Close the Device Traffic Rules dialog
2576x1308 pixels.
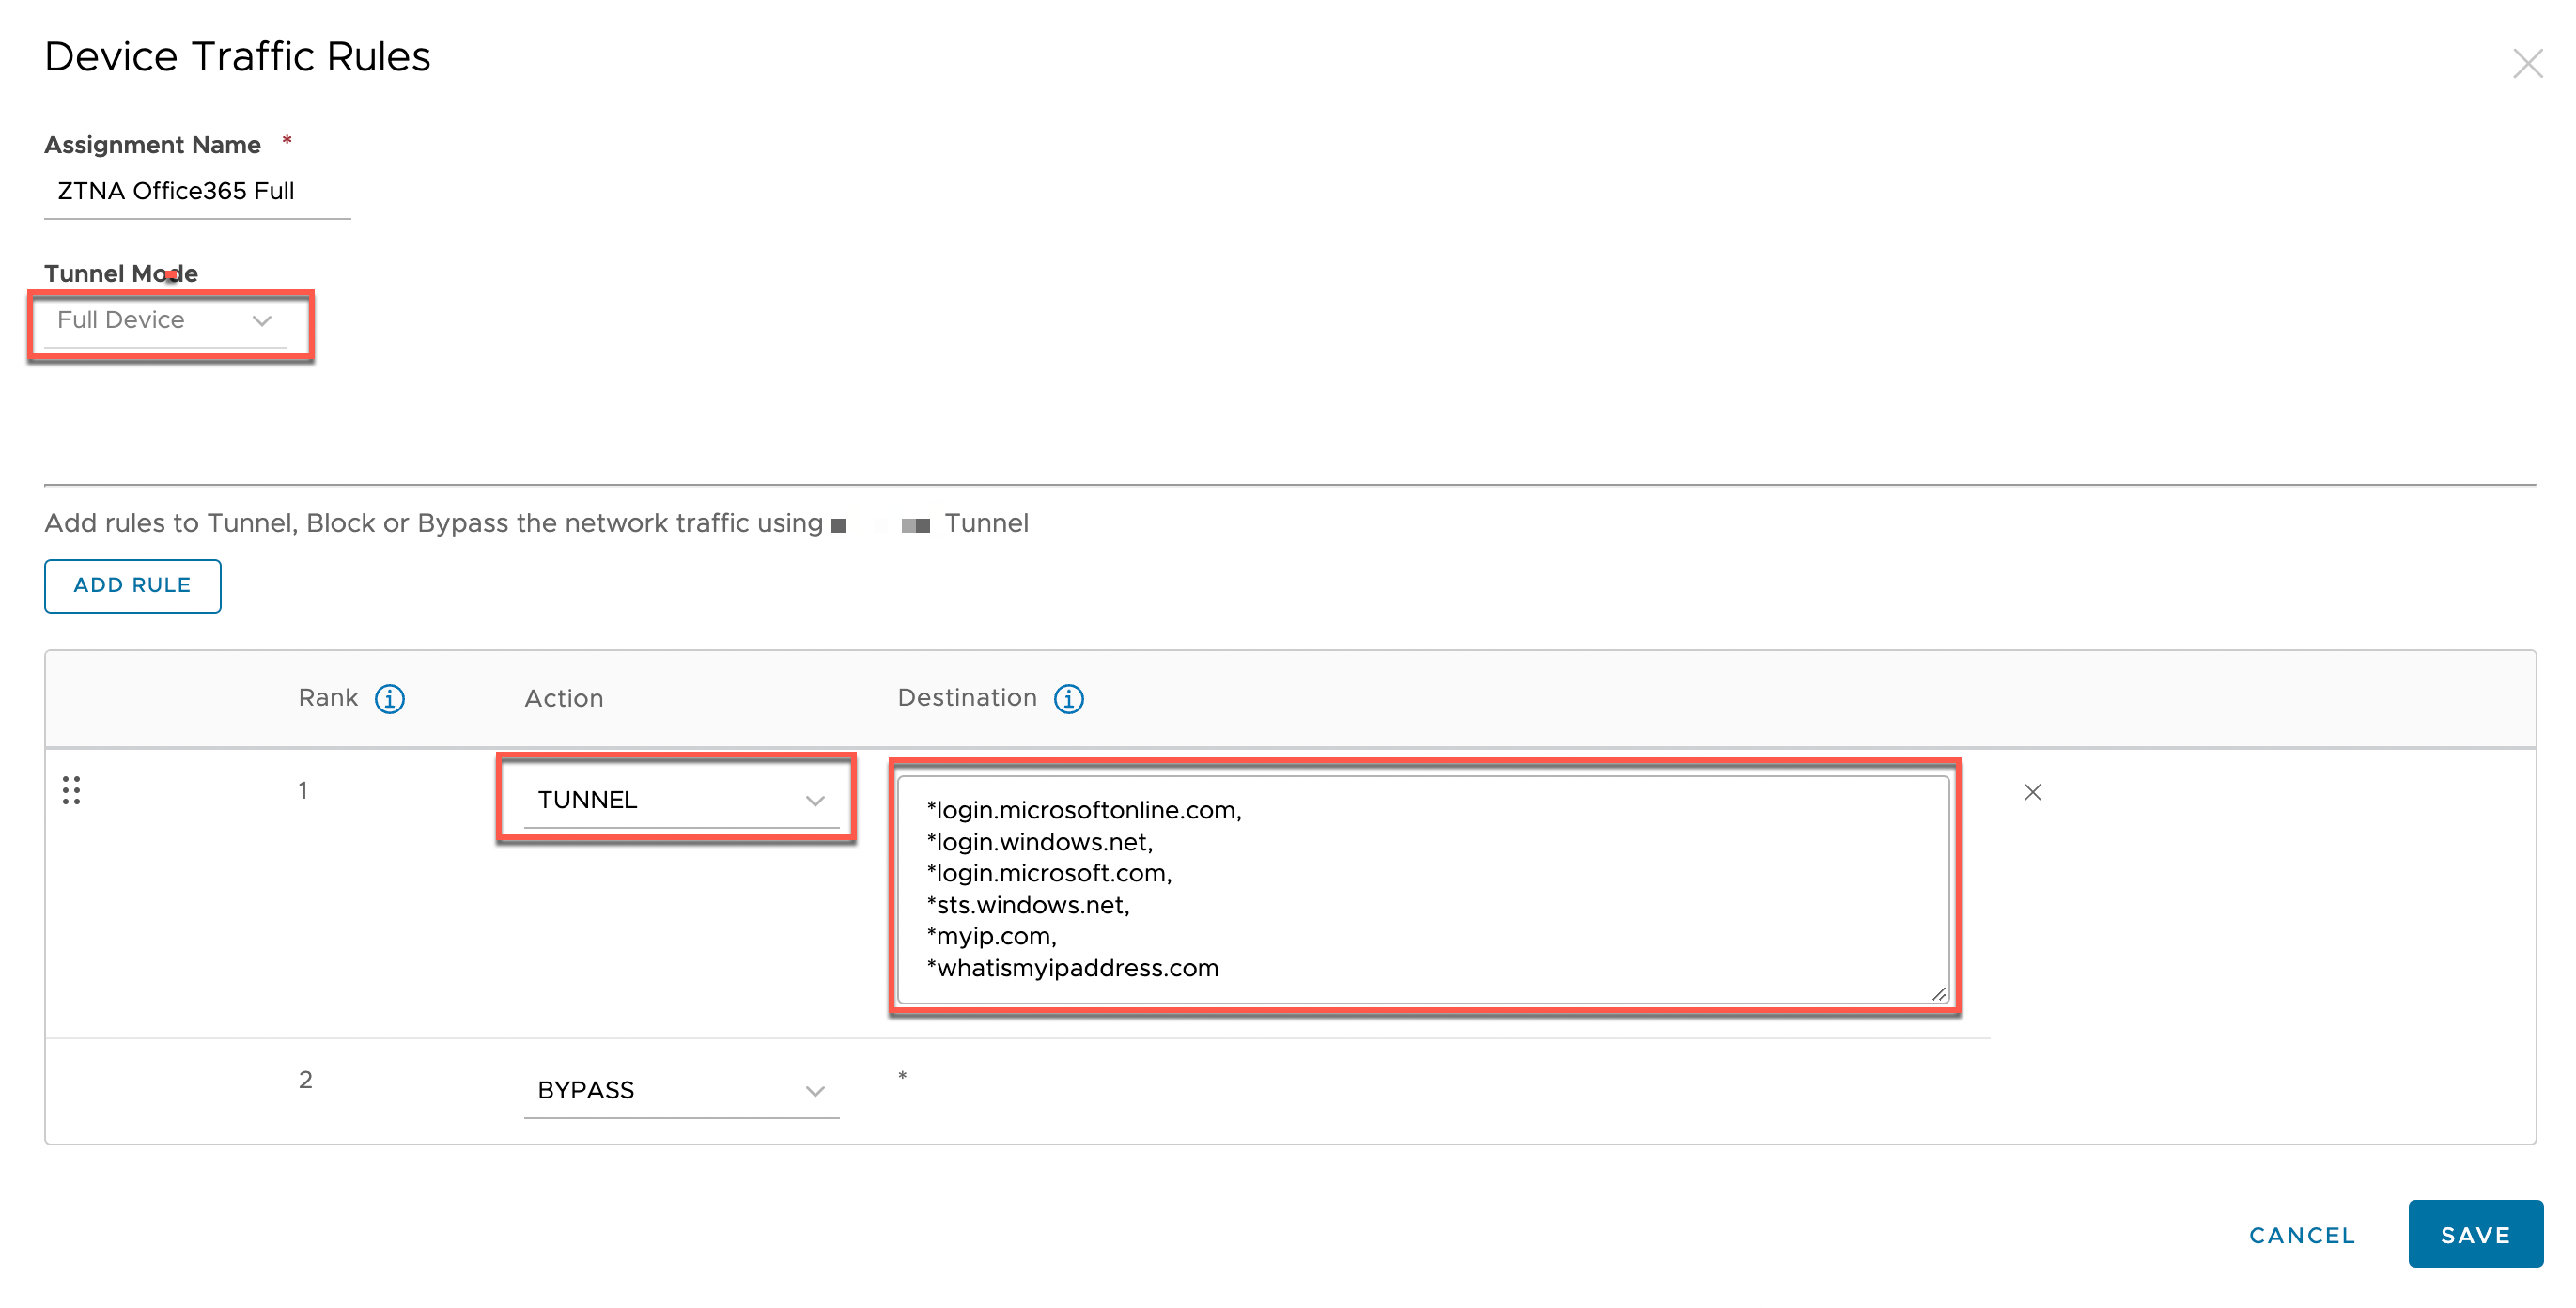[x=2527, y=64]
